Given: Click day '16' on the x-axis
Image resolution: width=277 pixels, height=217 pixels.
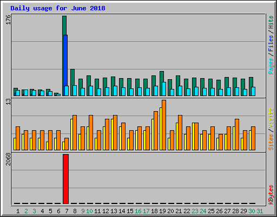Looking at the screenshot, I should pos(138,211).
